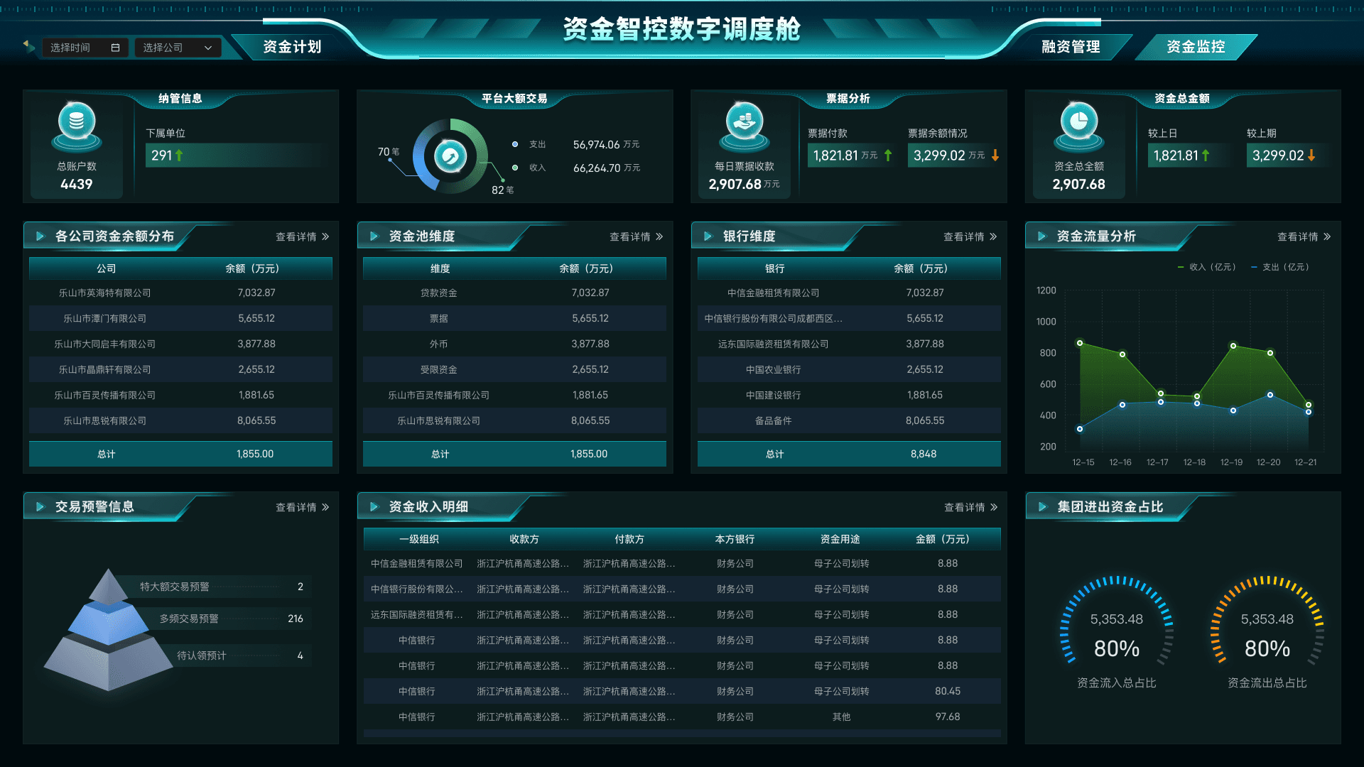Click the 资金总全额 pie chart icon
1364x767 pixels.
click(1078, 127)
